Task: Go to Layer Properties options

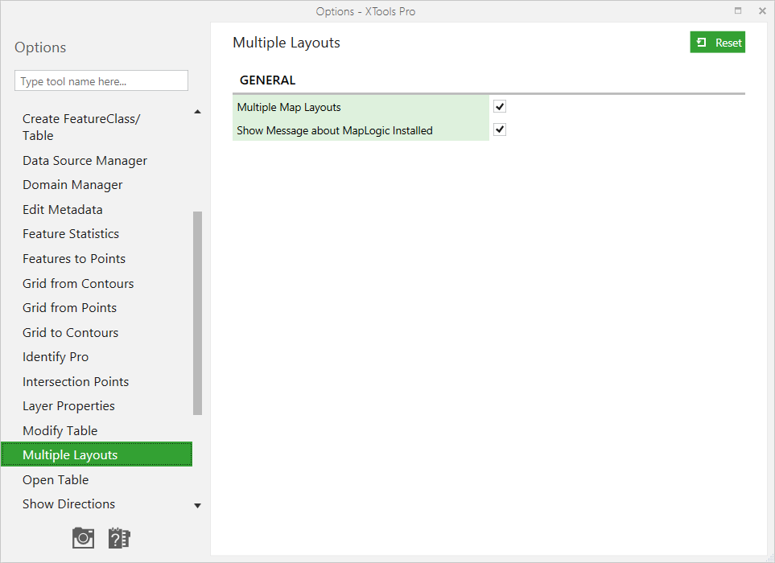Action: click(68, 406)
